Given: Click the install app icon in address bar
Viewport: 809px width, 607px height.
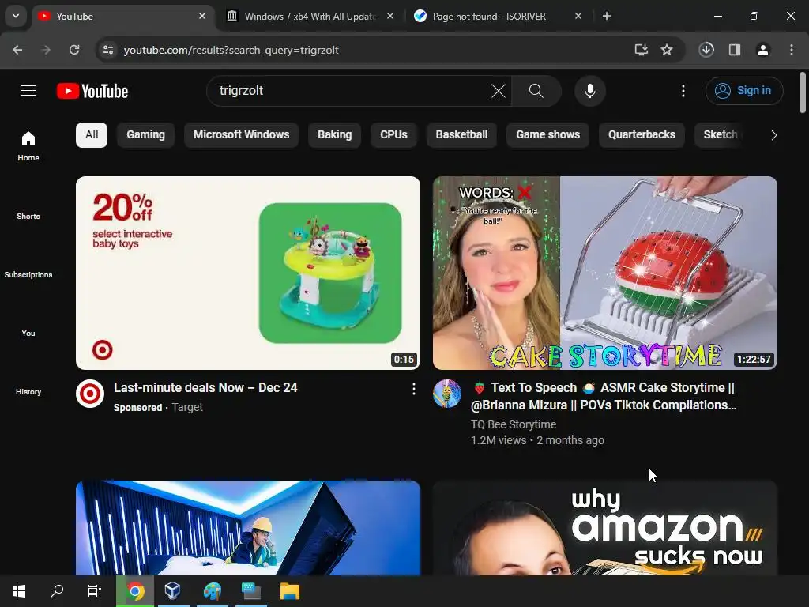Looking at the screenshot, I should (x=641, y=50).
